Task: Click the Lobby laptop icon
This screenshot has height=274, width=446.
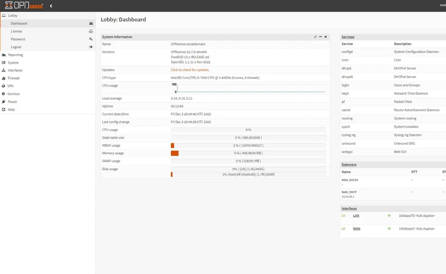Action: (4, 16)
